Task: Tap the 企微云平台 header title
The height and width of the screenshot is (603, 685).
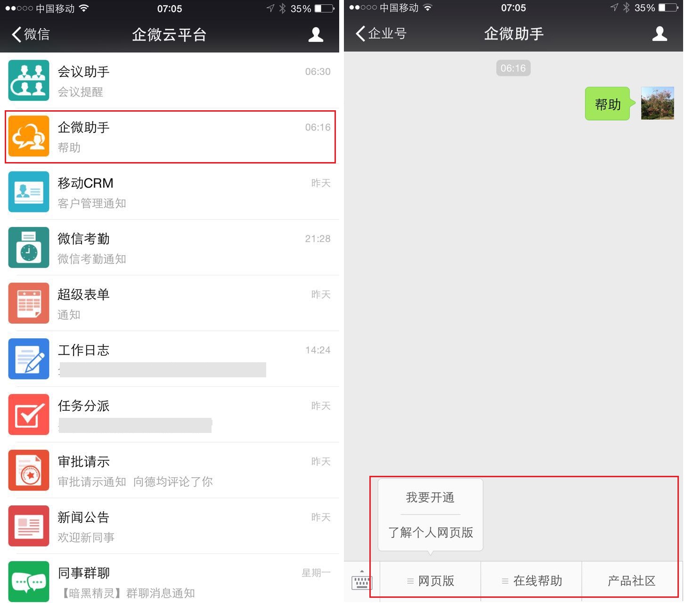Action: pos(169,35)
